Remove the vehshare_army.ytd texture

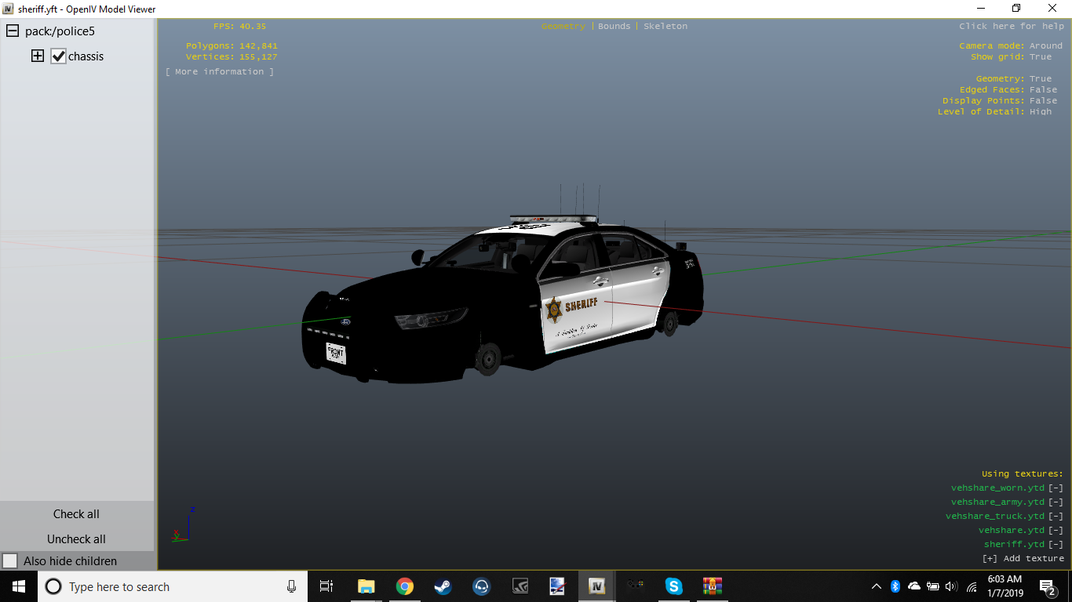pos(1056,502)
